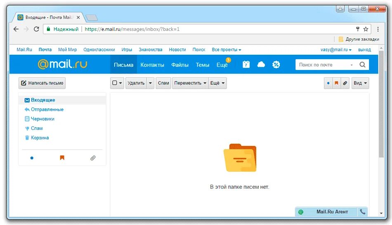This screenshot has height=225, width=392.
Task: Open the Ещё item in blue header
Action: [222, 65]
